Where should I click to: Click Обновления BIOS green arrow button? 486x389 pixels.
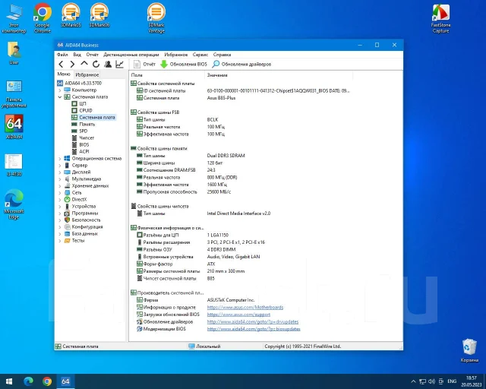click(184, 65)
